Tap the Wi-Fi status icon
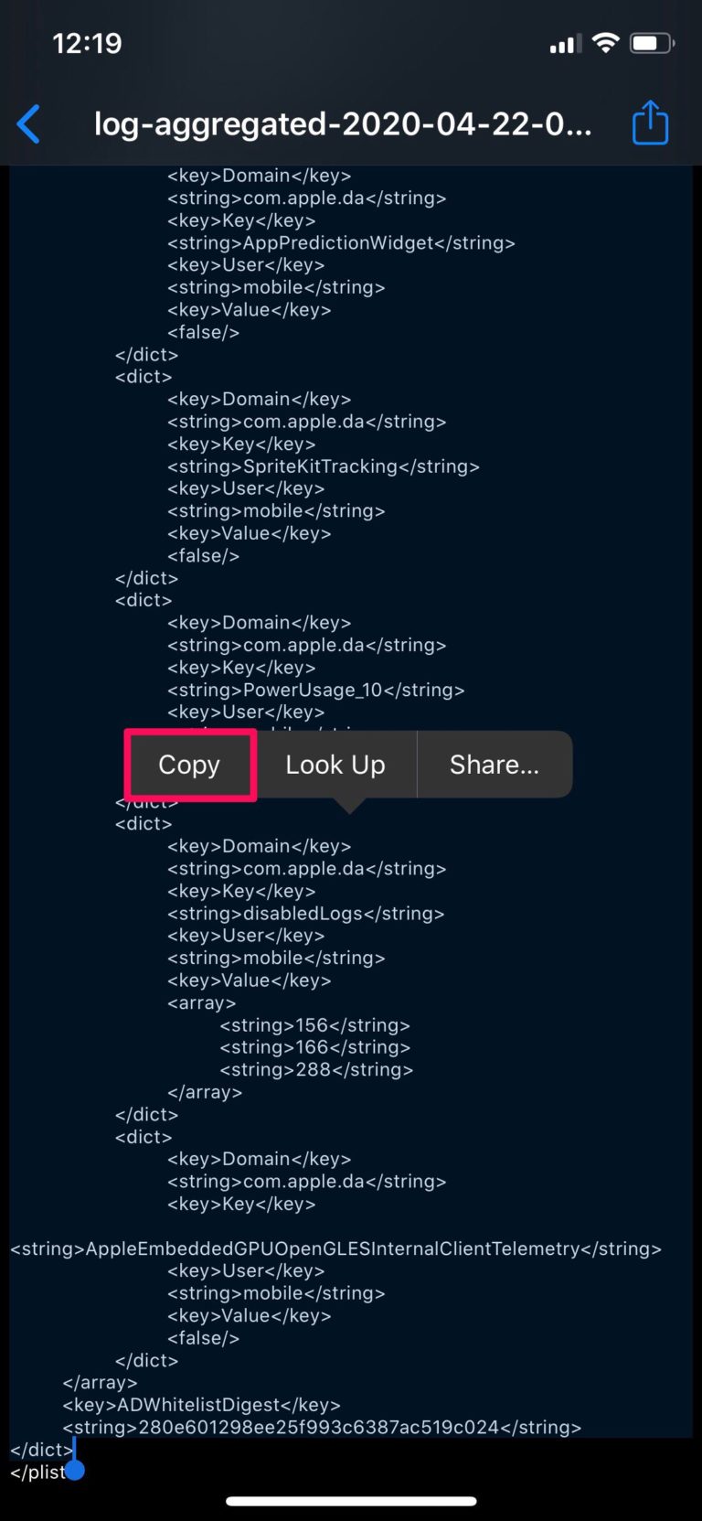The height and width of the screenshot is (1521, 702). (605, 43)
